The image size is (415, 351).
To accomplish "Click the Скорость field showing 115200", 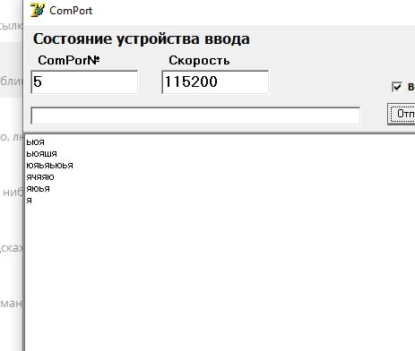I will pos(215,82).
